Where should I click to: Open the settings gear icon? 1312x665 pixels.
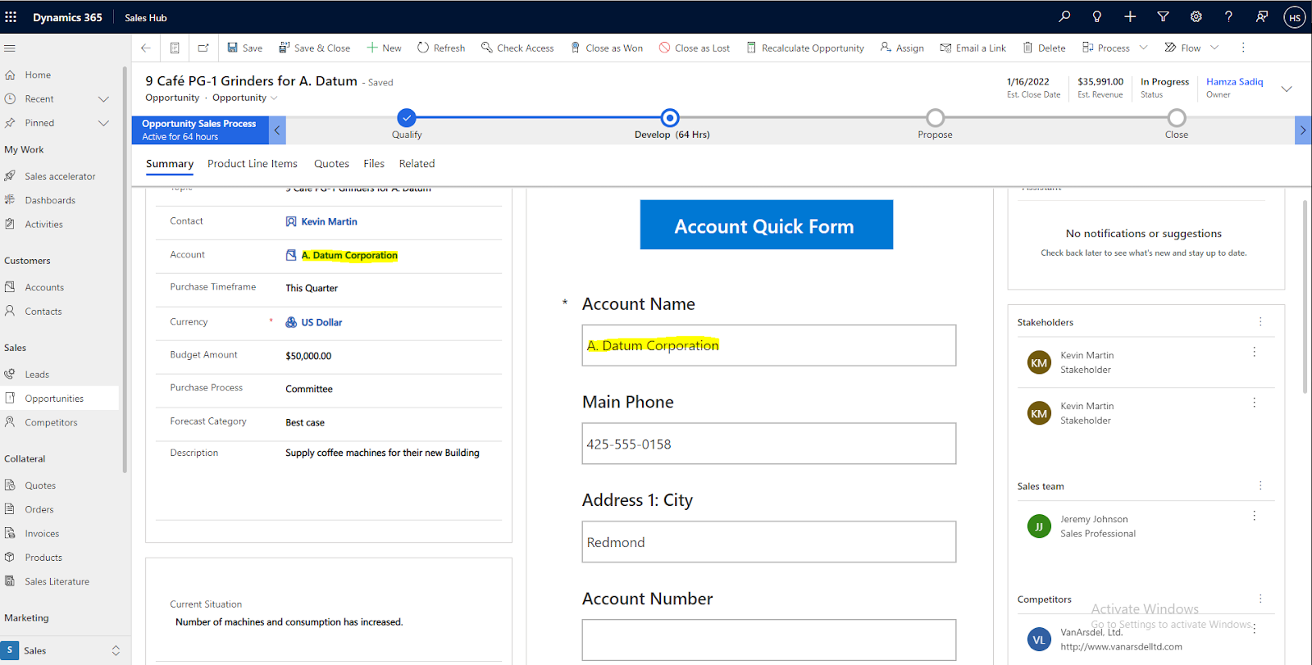click(x=1196, y=16)
